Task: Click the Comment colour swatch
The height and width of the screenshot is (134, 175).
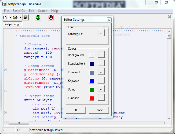Action: click(92, 73)
